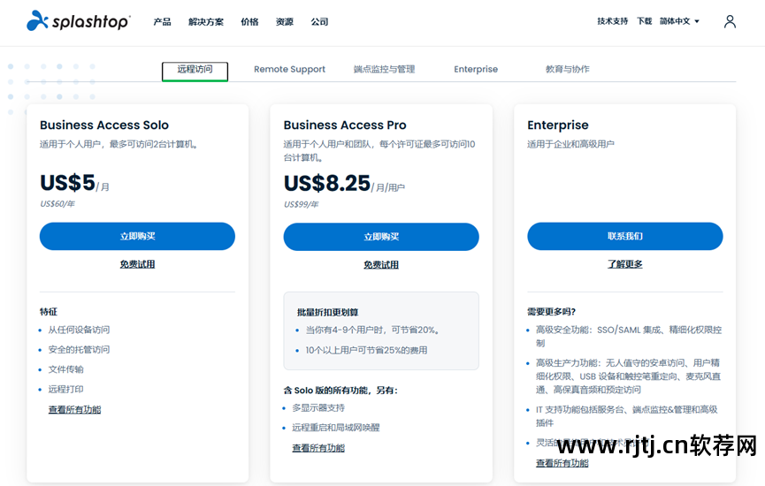The image size is (765, 486).
Task: Switch to the Enterprise tab
Action: 476,69
